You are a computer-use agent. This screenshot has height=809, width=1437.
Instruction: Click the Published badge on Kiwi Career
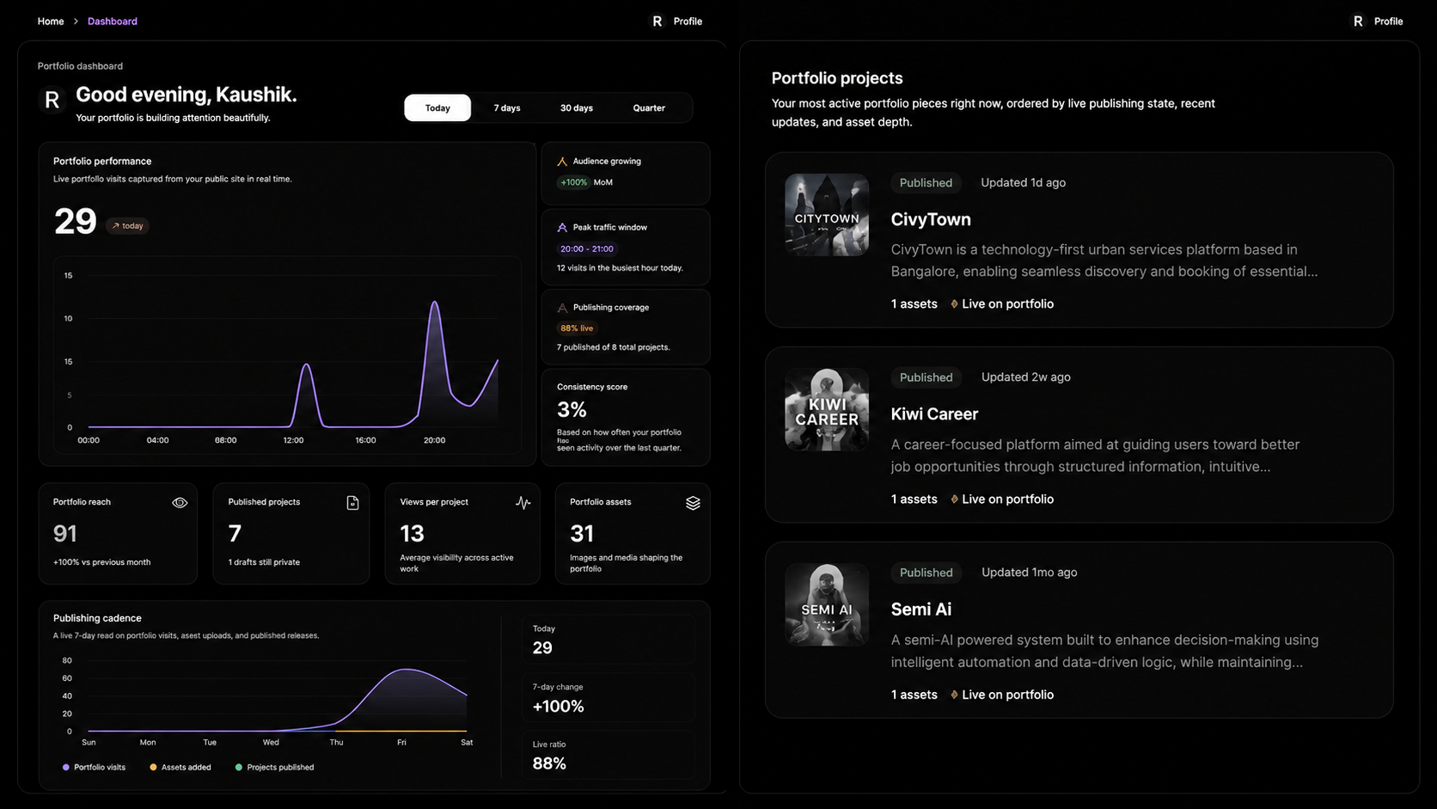pos(926,377)
